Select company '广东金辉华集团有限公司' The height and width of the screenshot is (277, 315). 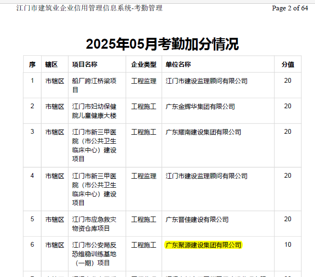200,106
